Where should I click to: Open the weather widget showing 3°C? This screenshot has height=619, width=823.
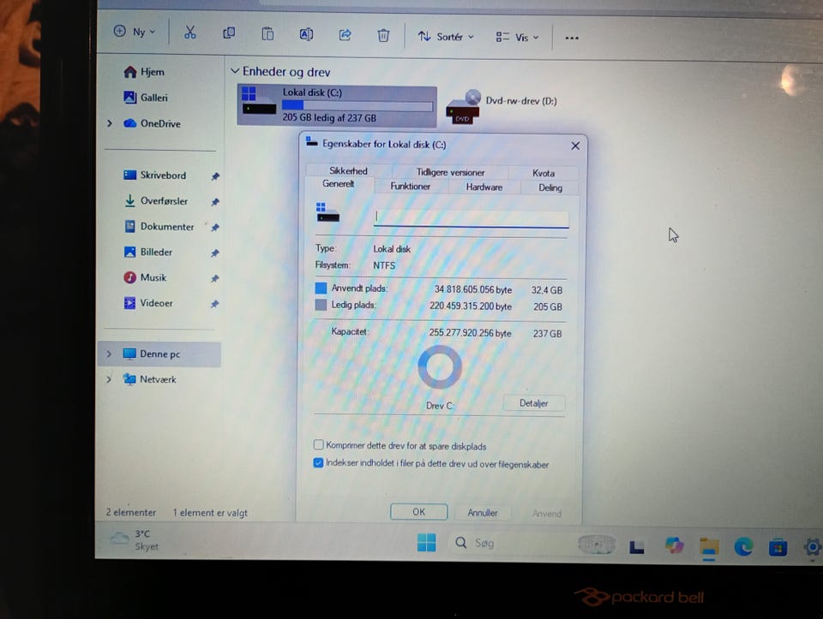coord(134,540)
